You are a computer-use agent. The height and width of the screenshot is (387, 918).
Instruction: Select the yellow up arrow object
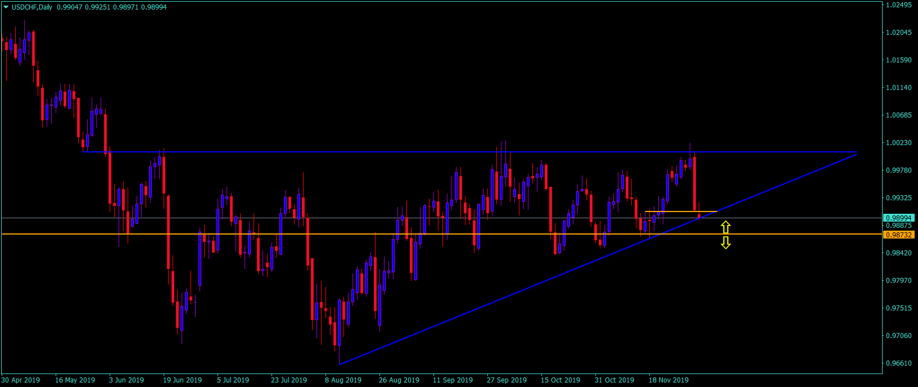tap(726, 227)
